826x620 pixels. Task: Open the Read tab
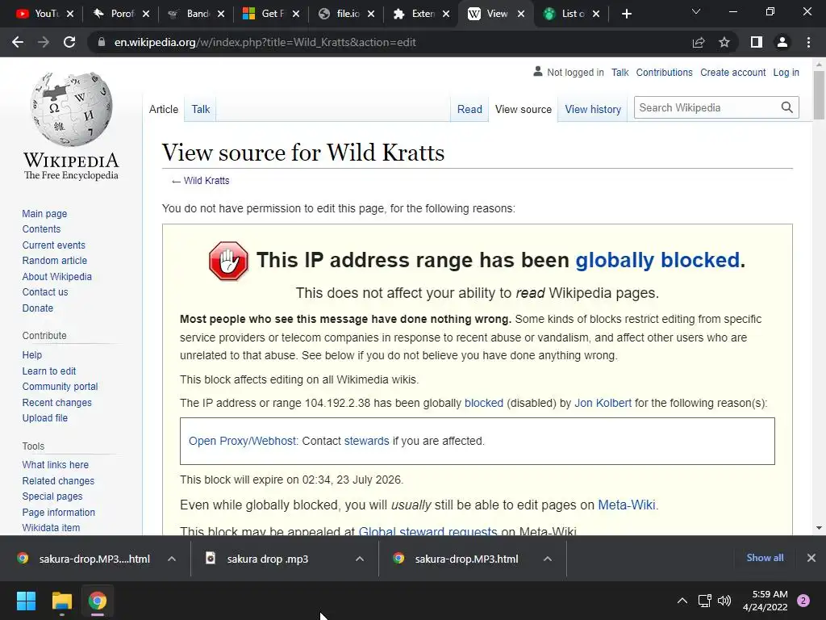(469, 109)
